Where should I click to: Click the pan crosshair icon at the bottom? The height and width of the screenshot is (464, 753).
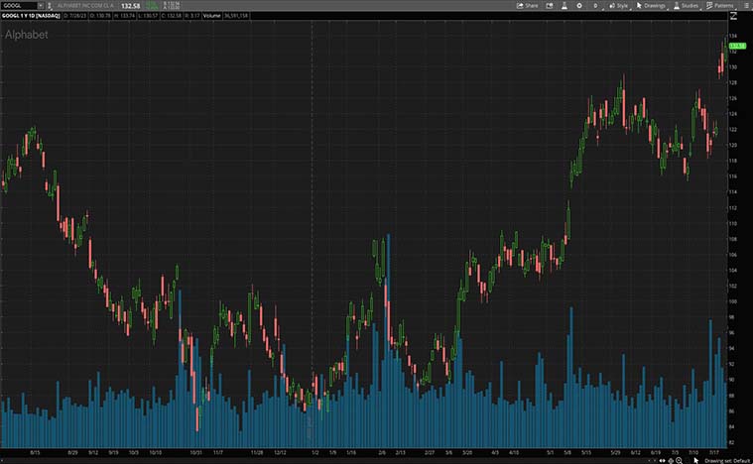coord(671,461)
